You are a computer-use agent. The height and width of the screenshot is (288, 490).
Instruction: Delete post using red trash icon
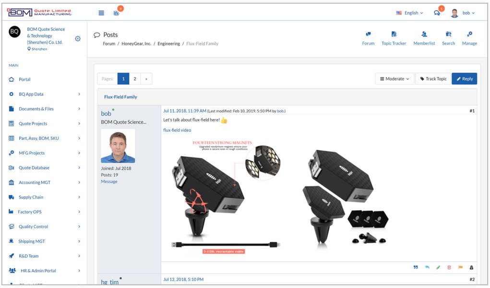[x=449, y=267]
